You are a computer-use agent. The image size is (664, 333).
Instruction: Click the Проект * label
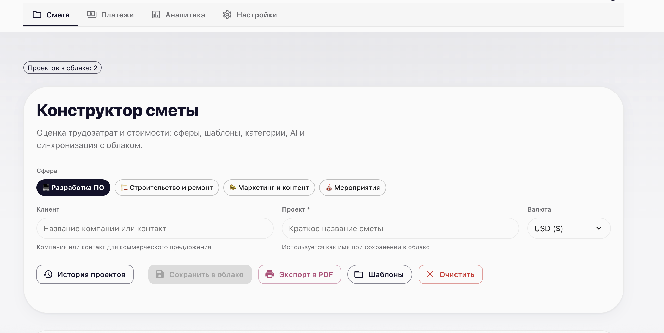[x=296, y=209]
